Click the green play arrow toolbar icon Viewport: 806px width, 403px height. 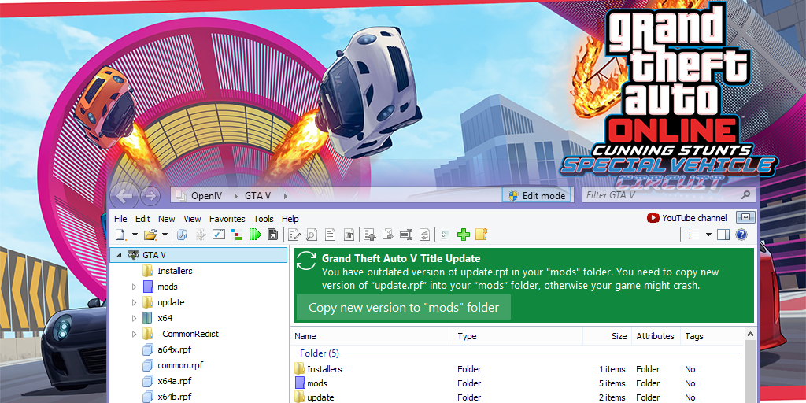pos(256,235)
